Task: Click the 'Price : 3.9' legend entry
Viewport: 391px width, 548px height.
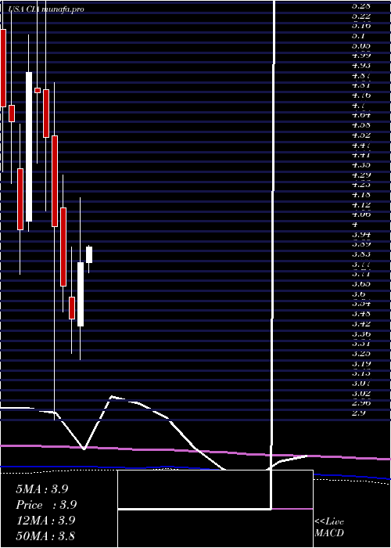Action: [46, 505]
